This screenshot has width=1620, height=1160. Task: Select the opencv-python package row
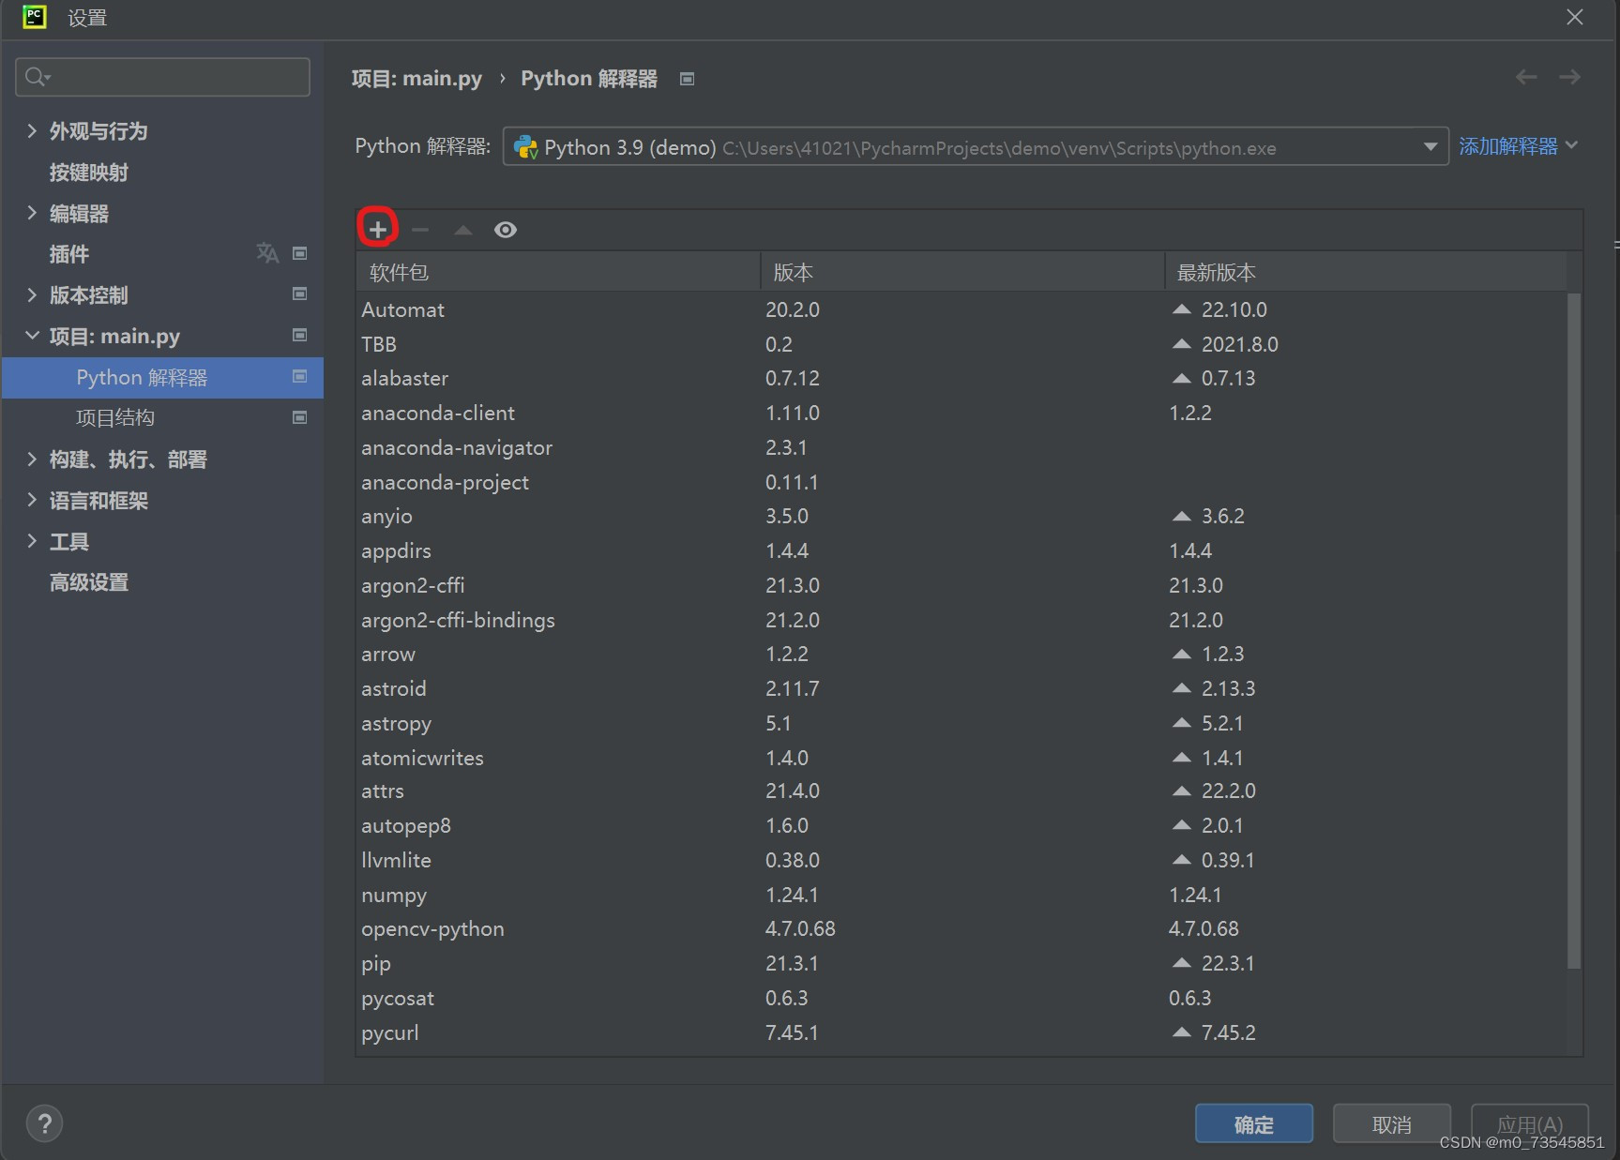coord(961,928)
